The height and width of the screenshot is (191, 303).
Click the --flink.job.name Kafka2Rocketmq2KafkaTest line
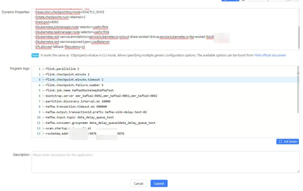[x=78, y=90]
